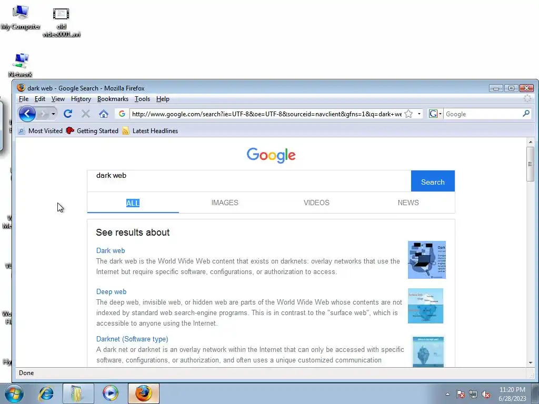Click the Firefox taskbar button
The width and height of the screenshot is (539, 404).
pyautogui.click(x=143, y=393)
